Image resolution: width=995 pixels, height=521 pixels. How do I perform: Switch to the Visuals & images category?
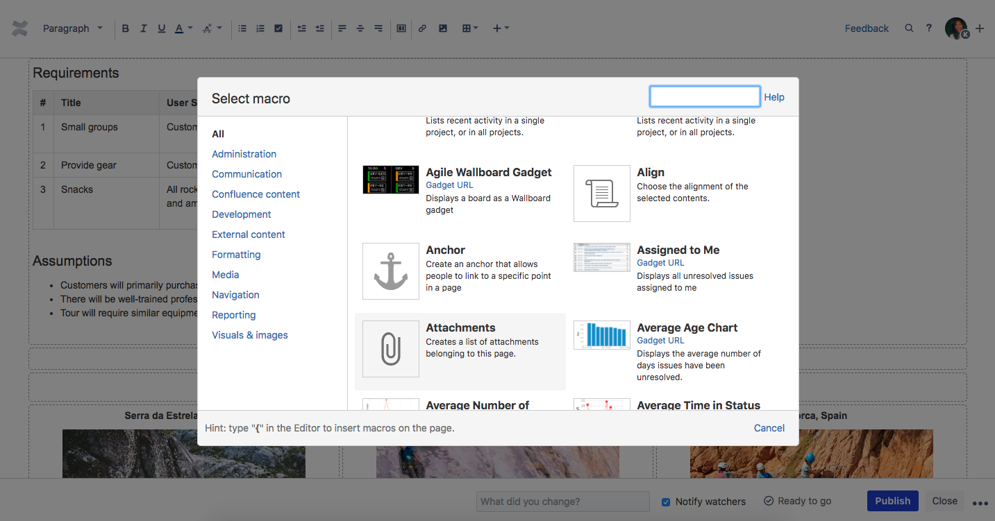(249, 335)
